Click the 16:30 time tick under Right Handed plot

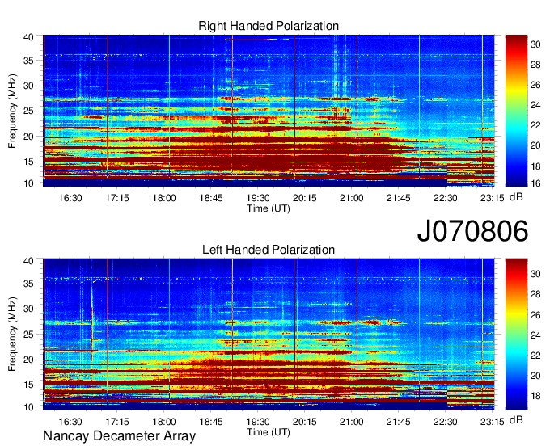pos(70,198)
